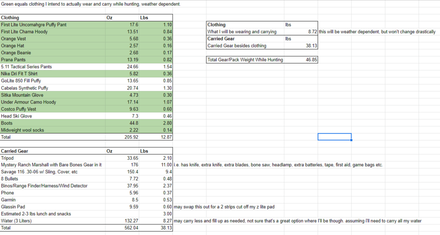Click the 'Total Gear/Pack Weight While Hunting' cell

(x=245, y=60)
